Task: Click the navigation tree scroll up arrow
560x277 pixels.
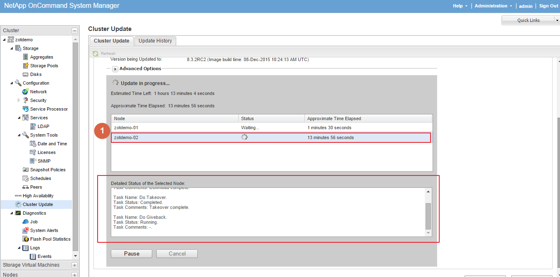Action: point(76,39)
